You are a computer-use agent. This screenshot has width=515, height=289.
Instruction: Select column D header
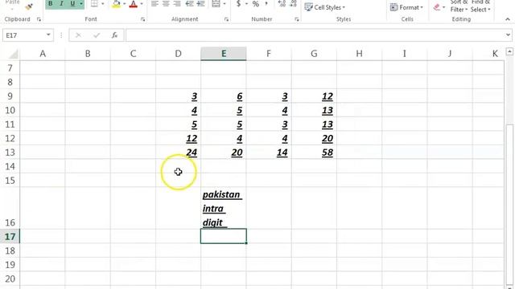[x=178, y=54]
